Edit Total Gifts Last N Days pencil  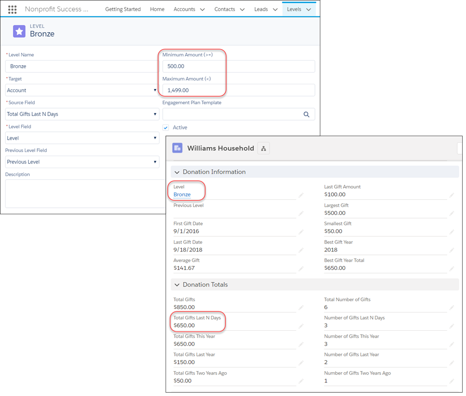pyautogui.click(x=301, y=326)
